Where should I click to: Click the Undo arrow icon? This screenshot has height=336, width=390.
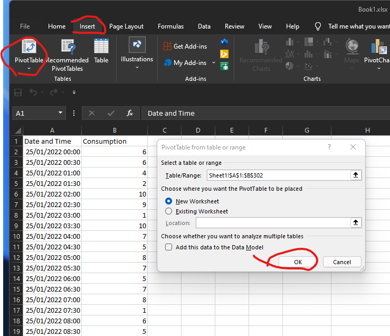[x=33, y=92]
